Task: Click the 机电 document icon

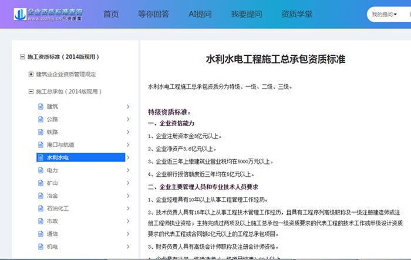Action: pos(41,247)
